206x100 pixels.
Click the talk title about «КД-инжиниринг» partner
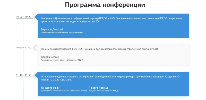pyautogui.click(x=111, y=20)
